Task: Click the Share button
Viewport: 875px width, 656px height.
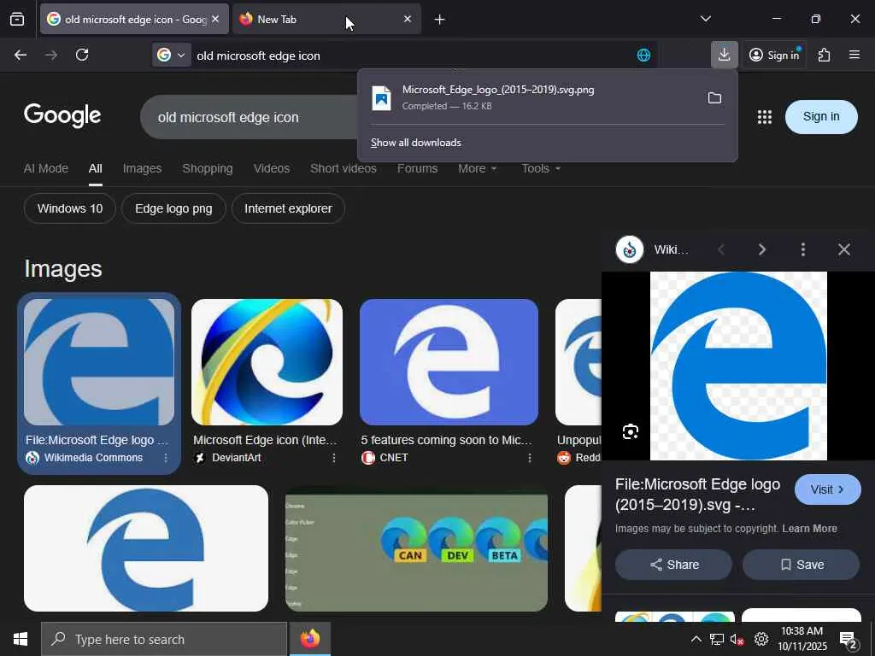Action: pos(673,565)
